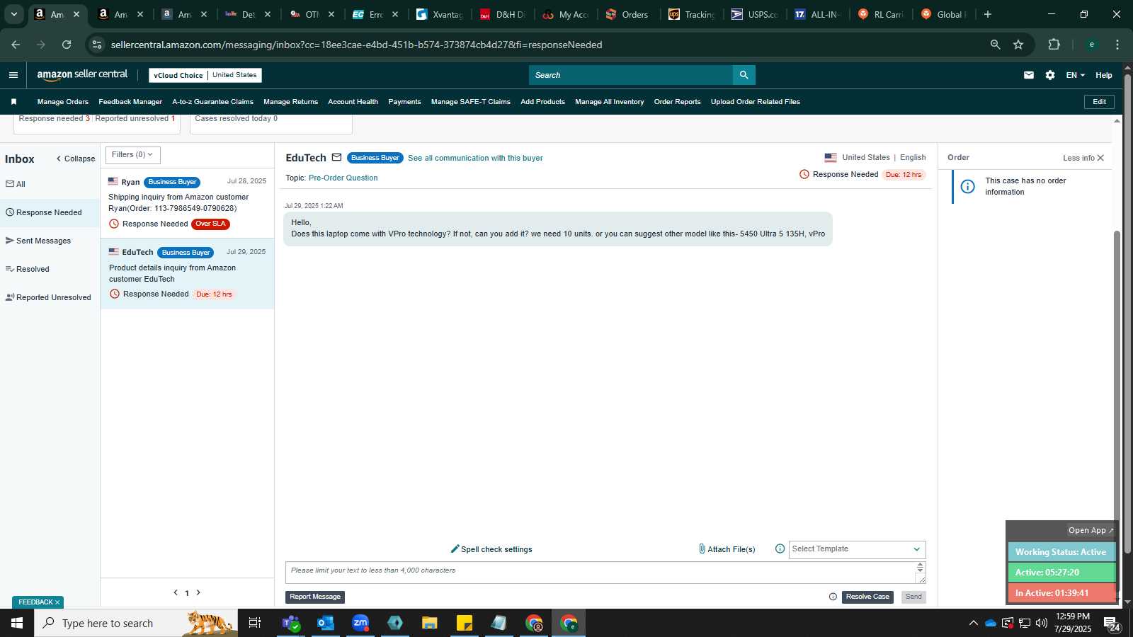This screenshot has width=1133, height=637.
Task: Open Feedback Manager menu item
Action: click(x=130, y=102)
